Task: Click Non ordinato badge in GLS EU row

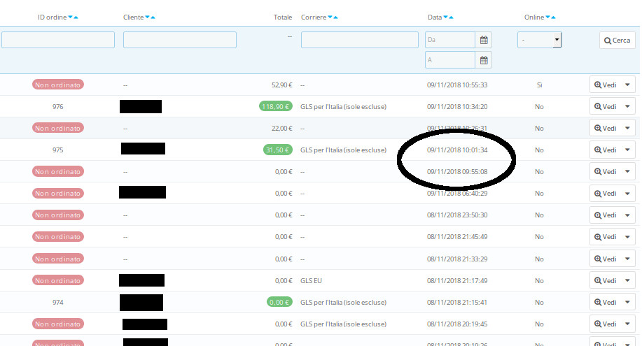Action: [57, 280]
